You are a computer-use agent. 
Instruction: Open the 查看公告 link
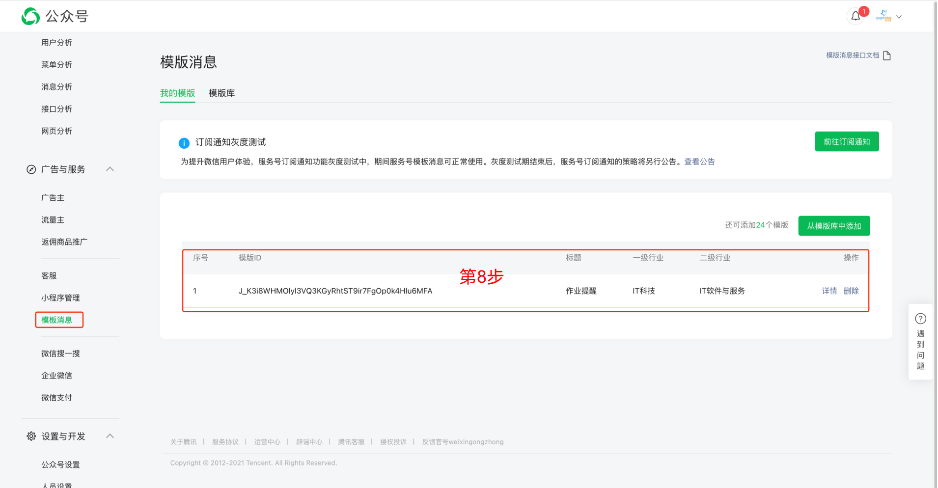tap(699, 161)
